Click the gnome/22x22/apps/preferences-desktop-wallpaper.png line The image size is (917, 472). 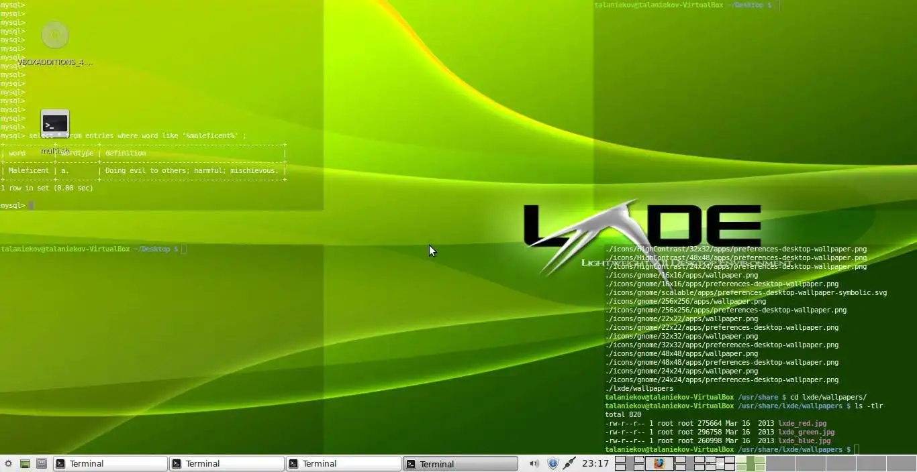(722, 327)
